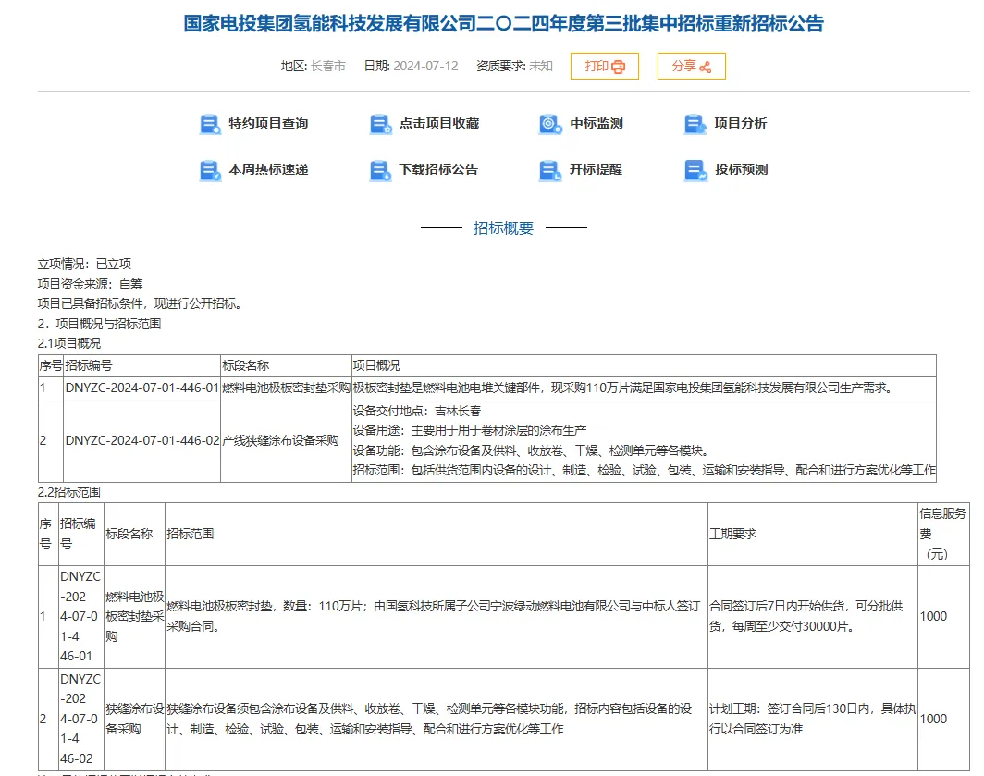Open 投标预测 link
This screenshot has width=984, height=776.
click(741, 169)
